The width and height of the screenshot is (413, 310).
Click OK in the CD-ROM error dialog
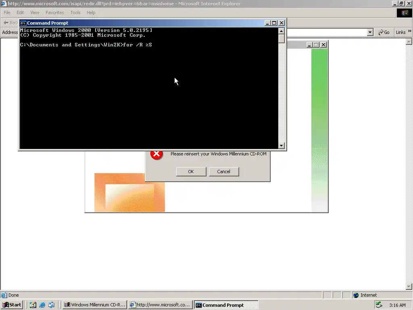[x=191, y=172]
